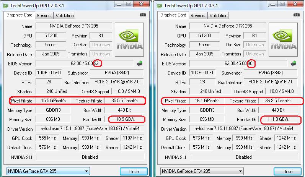The width and height of the screenshot is (305, 177).
Task: Click Device ID 10DE - 05E0 in left window
Action: (x=49, y=73)
